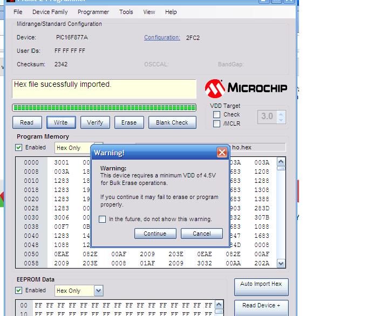Toggle Program Memory Enabled checkbox
This screenshot has height=316, width=367.
point(19,147)
